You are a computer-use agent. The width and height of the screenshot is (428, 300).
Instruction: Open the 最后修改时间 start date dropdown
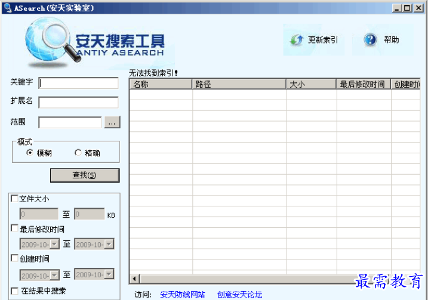(x=54, y=244)
